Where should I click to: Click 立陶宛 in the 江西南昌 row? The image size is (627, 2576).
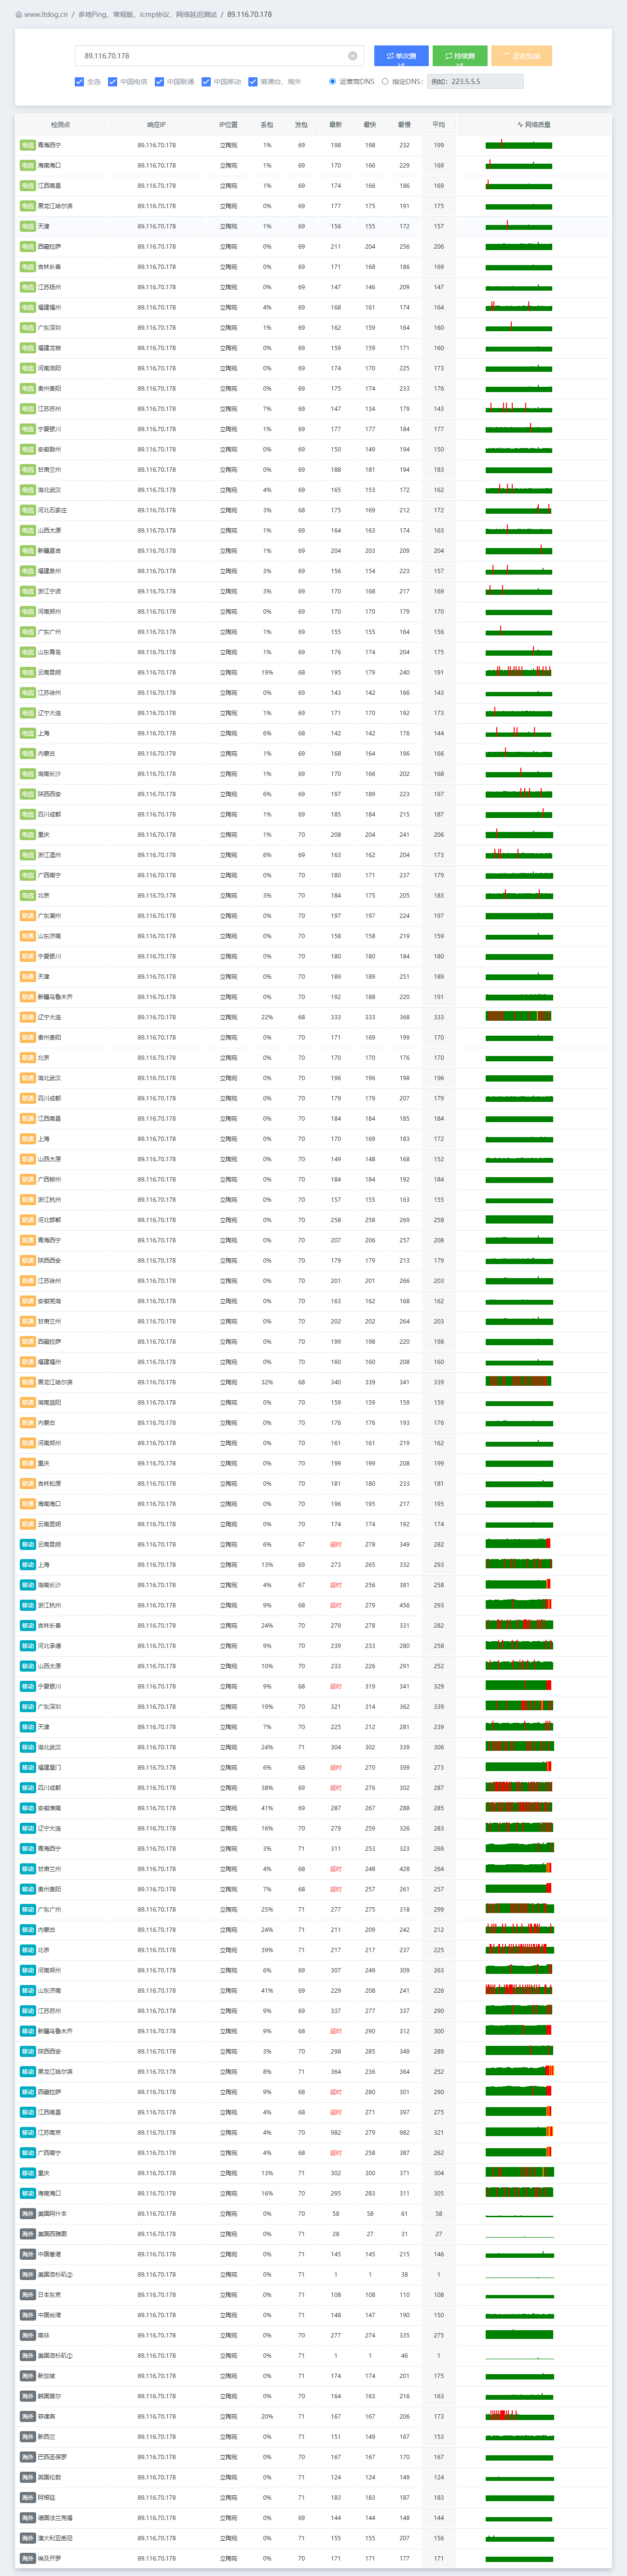(x=229, y=185)
